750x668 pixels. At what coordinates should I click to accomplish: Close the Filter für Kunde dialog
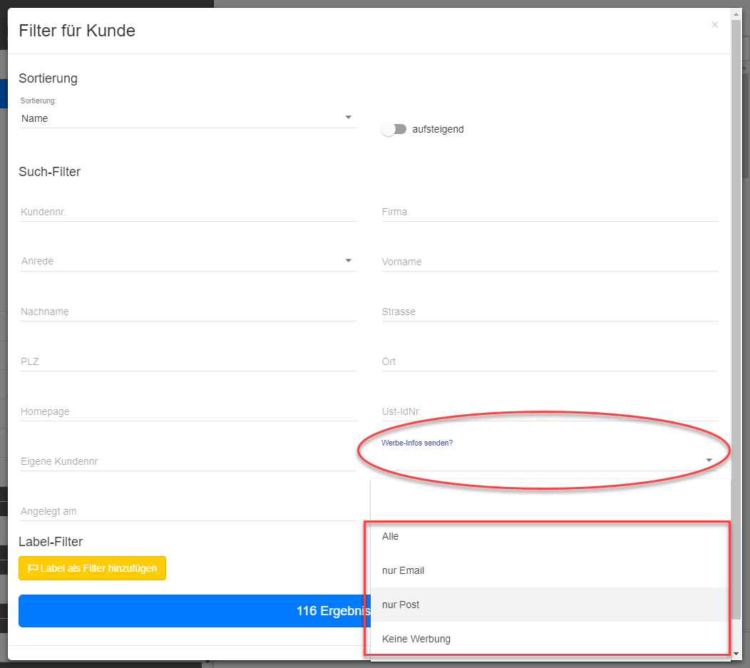point(714,24)
